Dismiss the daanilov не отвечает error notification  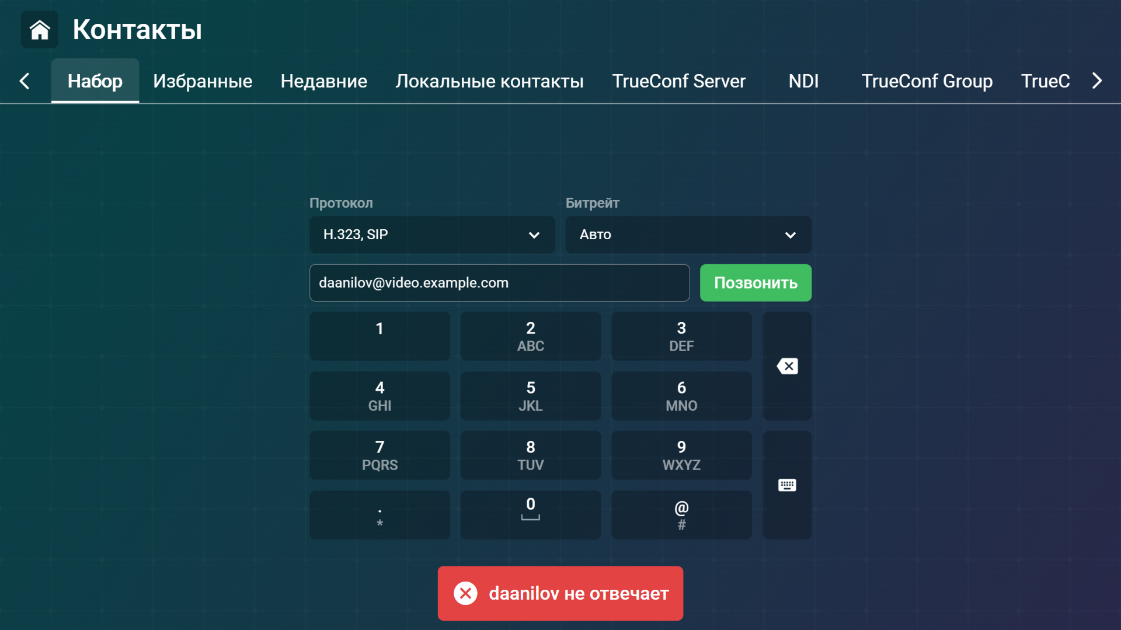pyautogui.click(x=465, y=593)
